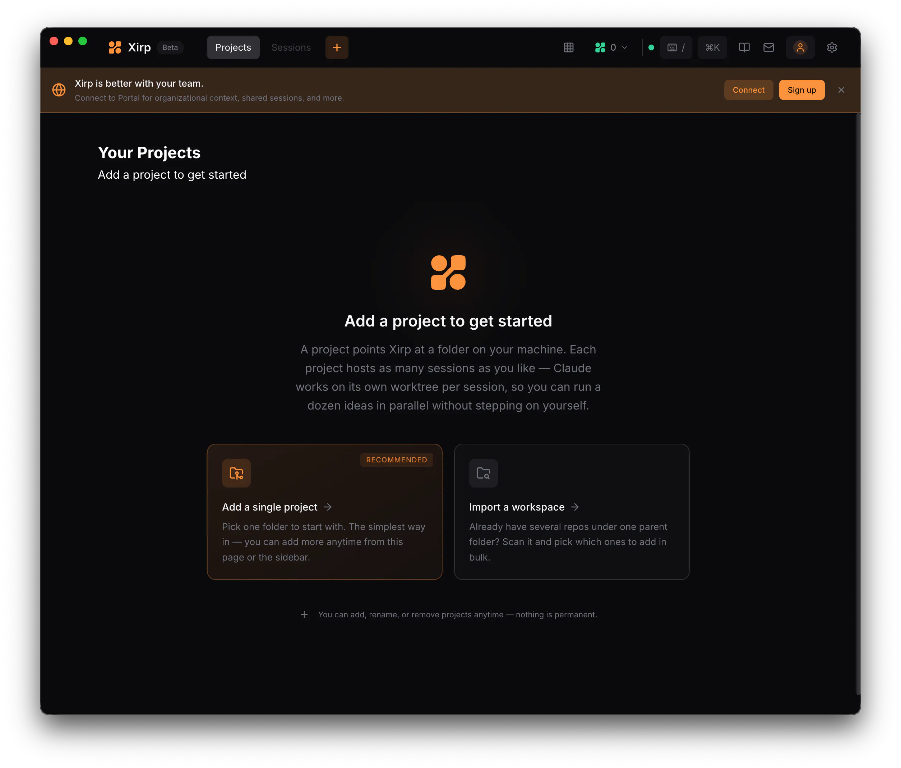Click arrow beside Add a single project
Viewport: 901px width, 768px height.
tap(328, 507)
